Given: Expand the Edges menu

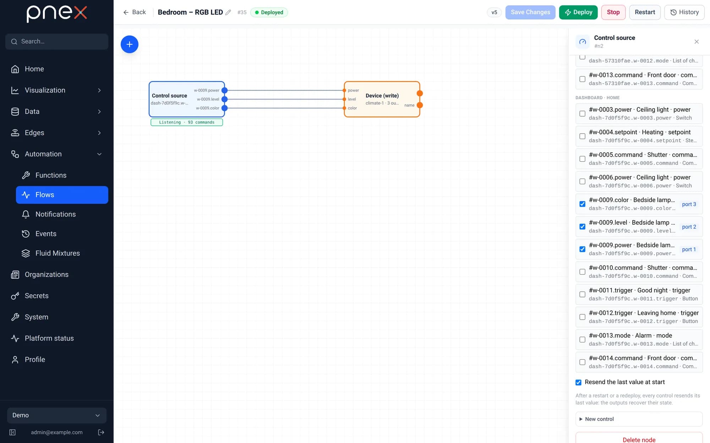Looking at the screenshot, I should [x=57, y=133].
